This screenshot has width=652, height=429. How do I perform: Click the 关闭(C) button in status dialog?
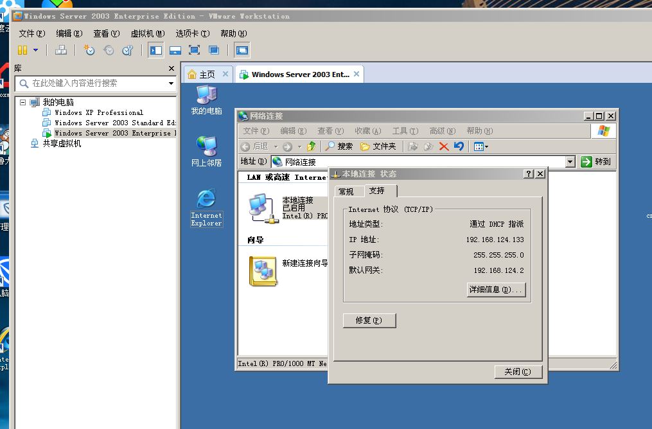pos(518,372)
